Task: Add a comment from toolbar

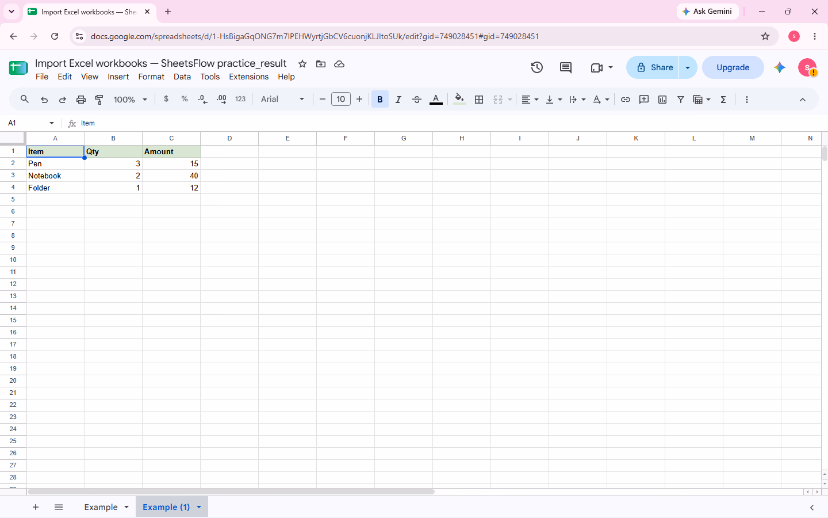Action: (644, 100)
